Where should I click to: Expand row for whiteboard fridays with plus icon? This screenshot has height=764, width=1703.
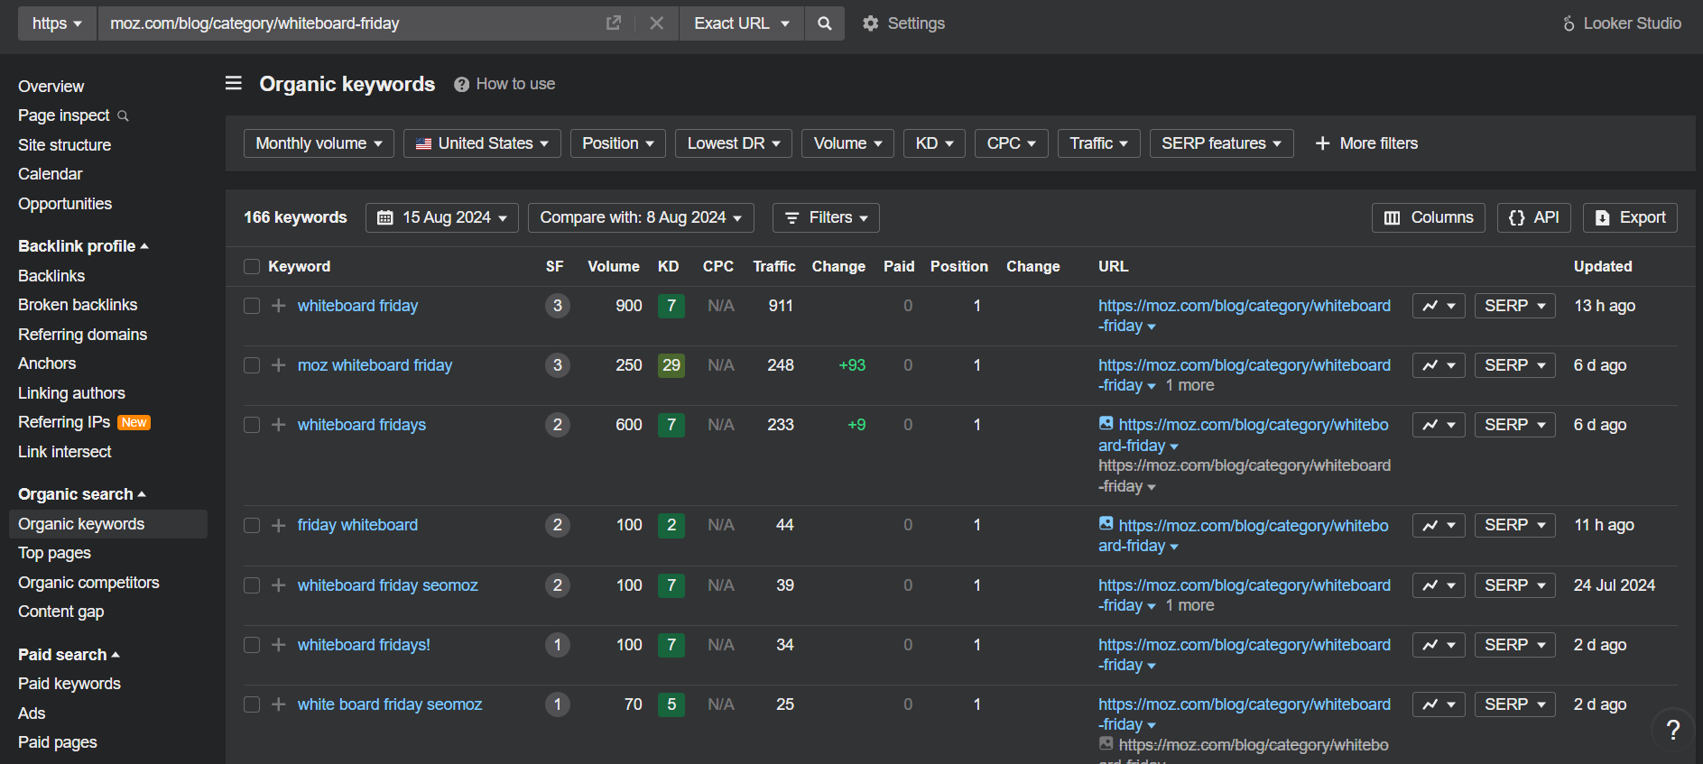pos(279,425)
